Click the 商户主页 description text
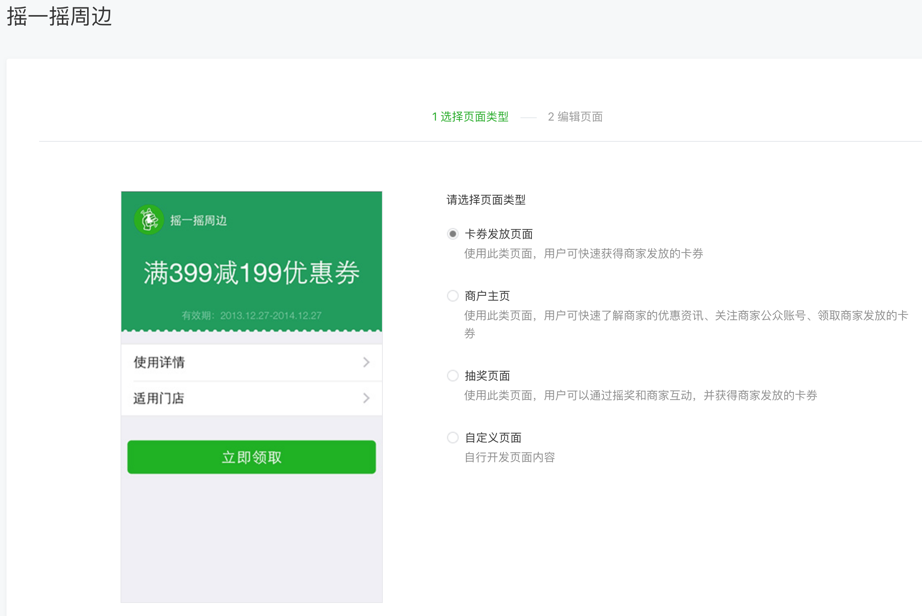The image size is (922, 616). pos(686,324)
